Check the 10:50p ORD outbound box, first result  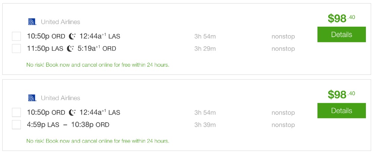coord(16,36)
